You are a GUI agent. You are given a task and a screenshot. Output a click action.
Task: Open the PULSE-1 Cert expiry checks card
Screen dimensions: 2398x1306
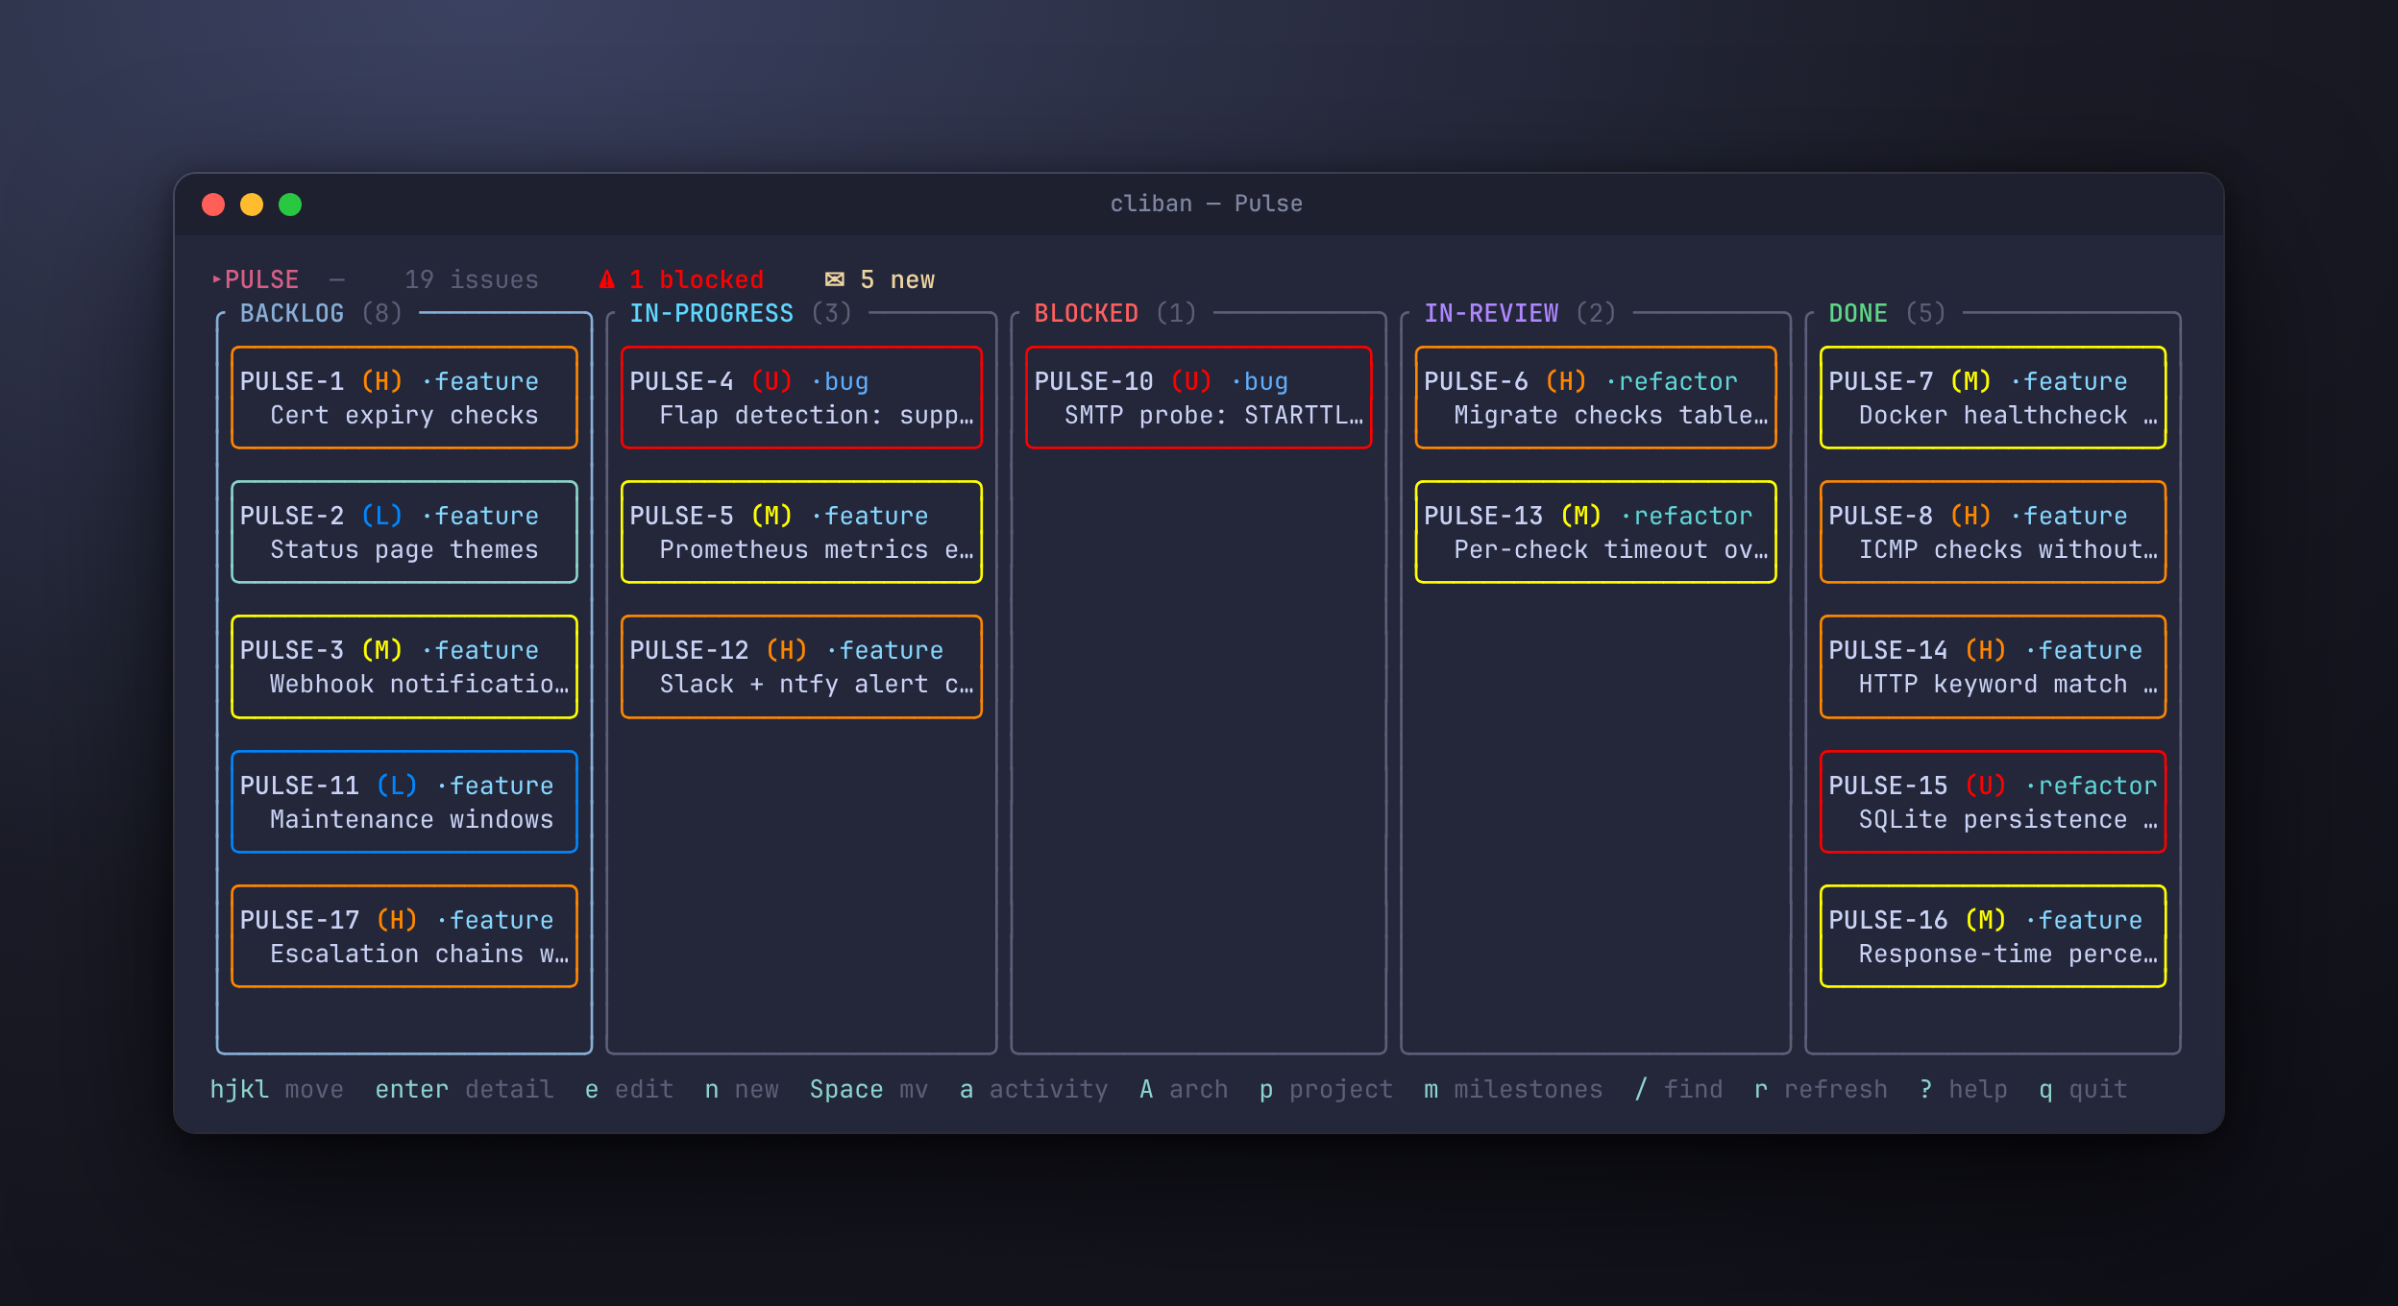[404, 398]
